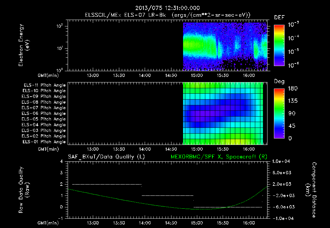Click the ELS-05 Pitch Angle row label
330x228 pixels.
tap(44, 119)
